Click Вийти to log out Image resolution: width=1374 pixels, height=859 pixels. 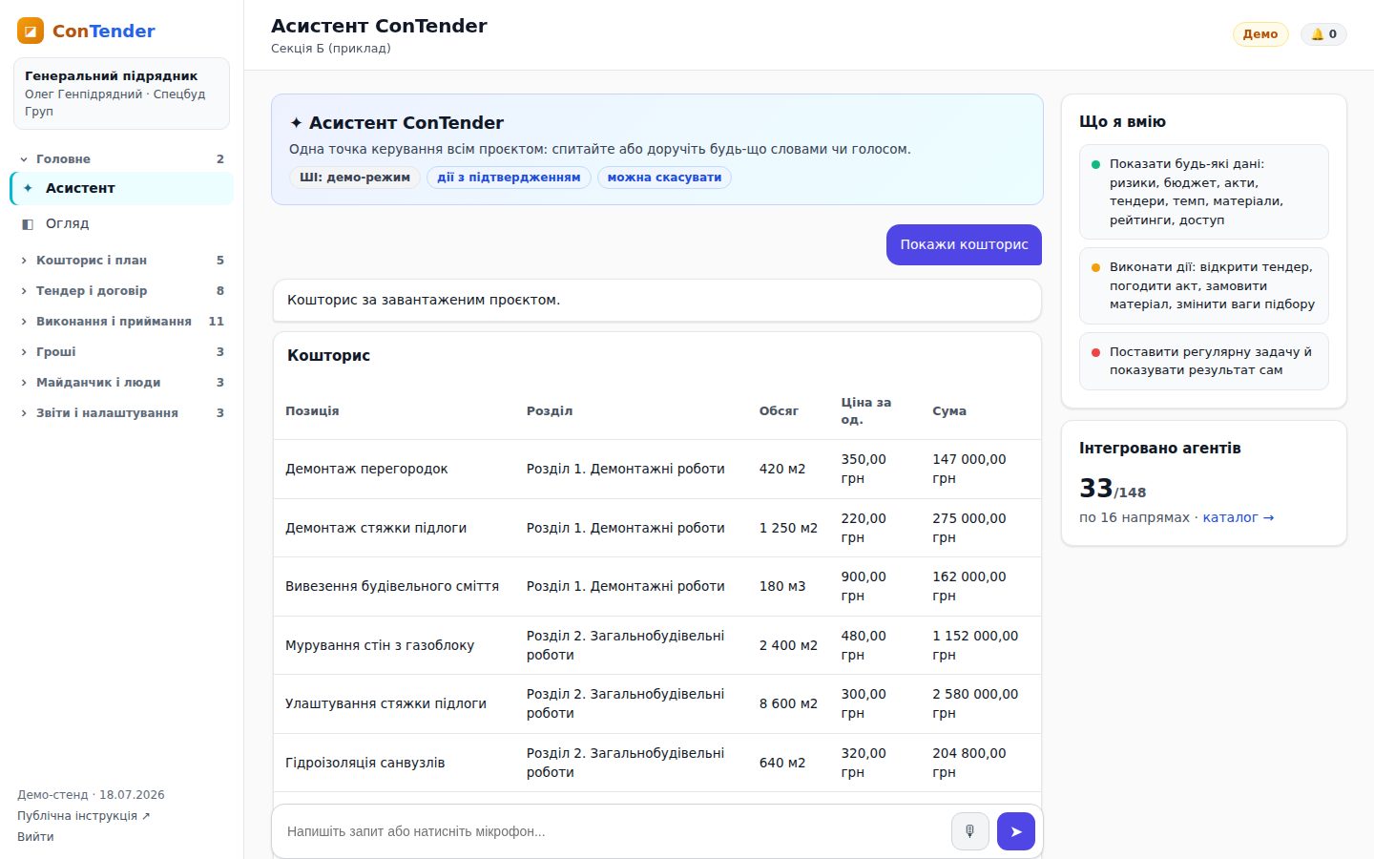click(x=35, y=837)
